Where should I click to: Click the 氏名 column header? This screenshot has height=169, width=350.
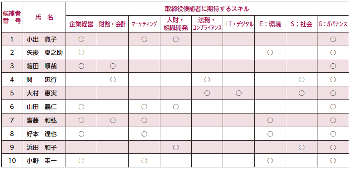pos(44,17)
